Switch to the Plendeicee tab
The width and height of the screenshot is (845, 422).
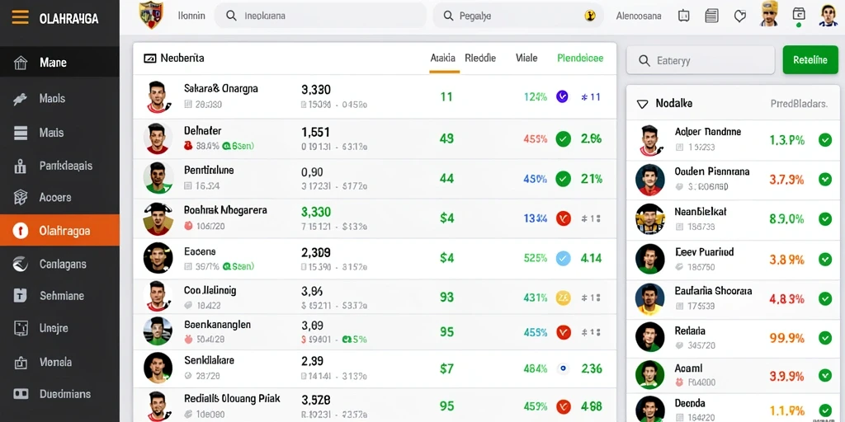pyautogui.click(x=580, y=59)
